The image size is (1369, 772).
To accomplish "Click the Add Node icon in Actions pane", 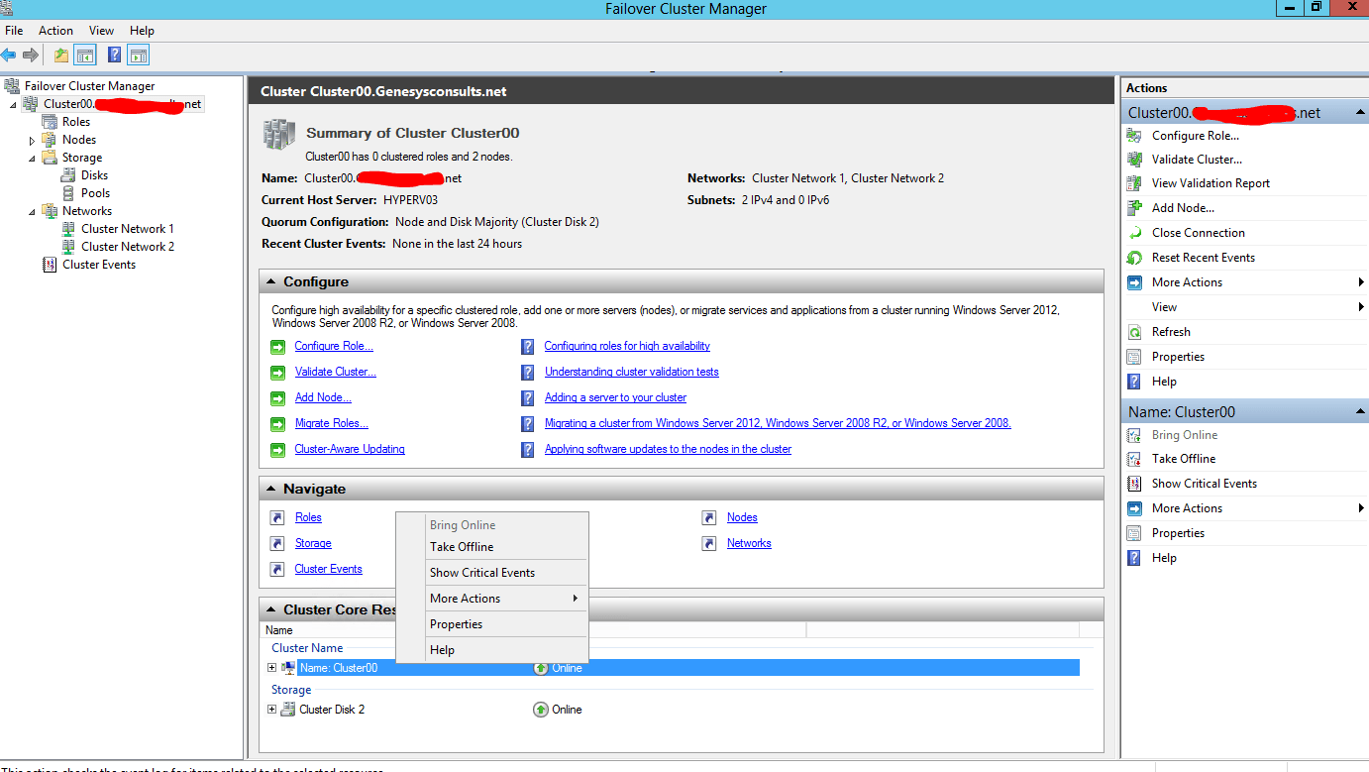I will [1134, 208].
